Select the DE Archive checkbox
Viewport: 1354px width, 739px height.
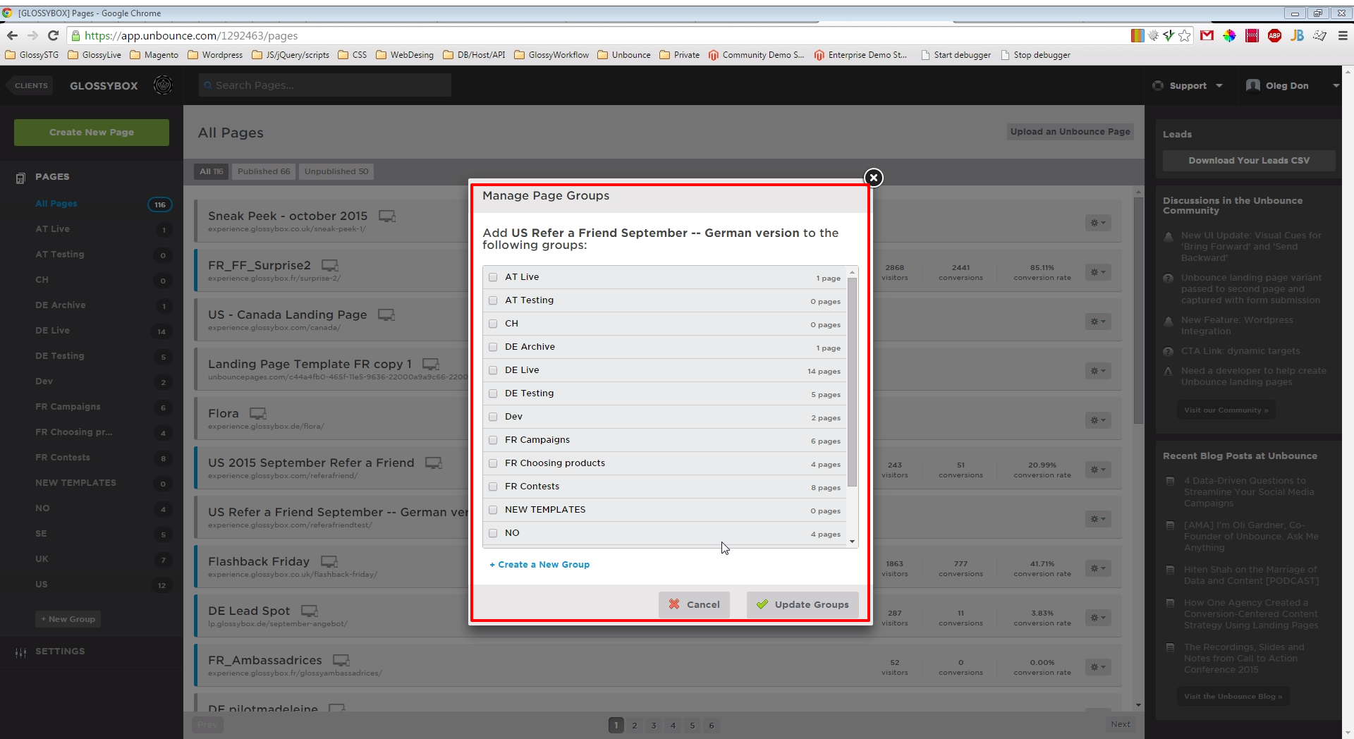pyautogui.click(x=493, y=347)
